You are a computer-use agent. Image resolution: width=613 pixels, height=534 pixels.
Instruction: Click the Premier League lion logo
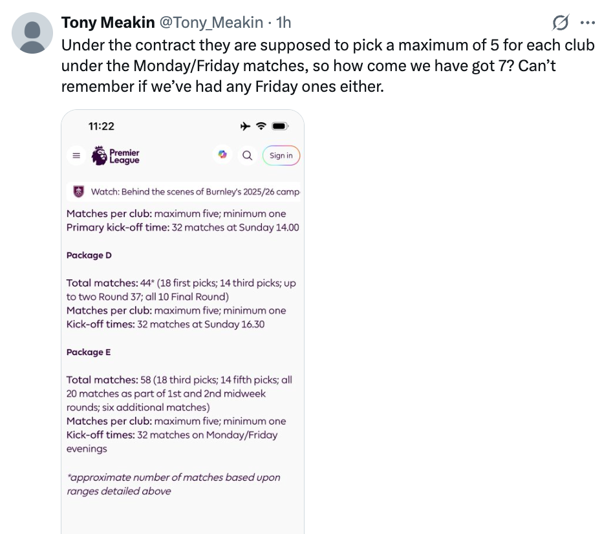click(x=99, y=155)
